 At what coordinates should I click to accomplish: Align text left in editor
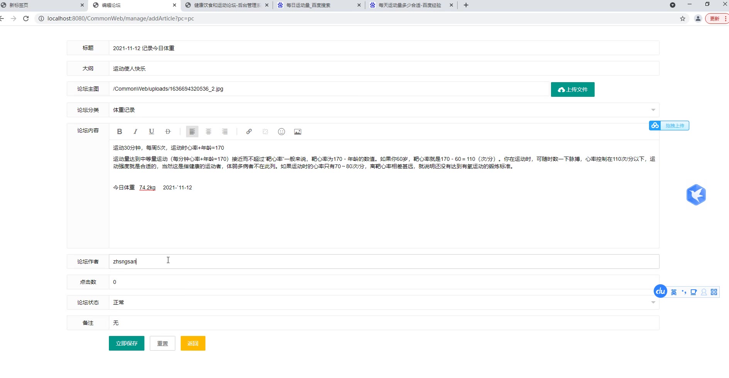click(192, 132)
